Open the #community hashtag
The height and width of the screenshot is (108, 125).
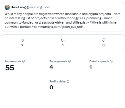tap(41, 27)
